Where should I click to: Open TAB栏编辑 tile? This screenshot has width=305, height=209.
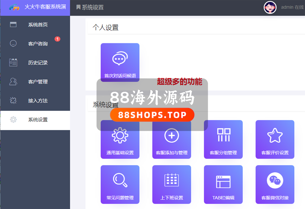click(223, 184)
